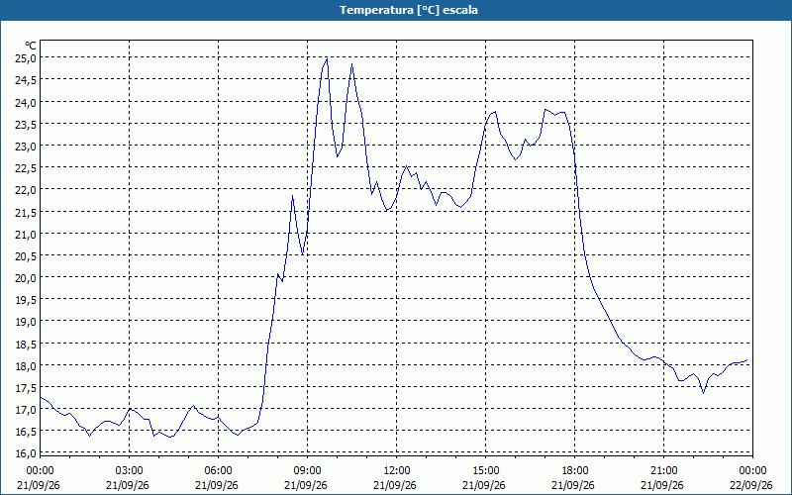Click the 17,5 y-axis label
This screenshot has height=495, width=792.
click(25, 388)
